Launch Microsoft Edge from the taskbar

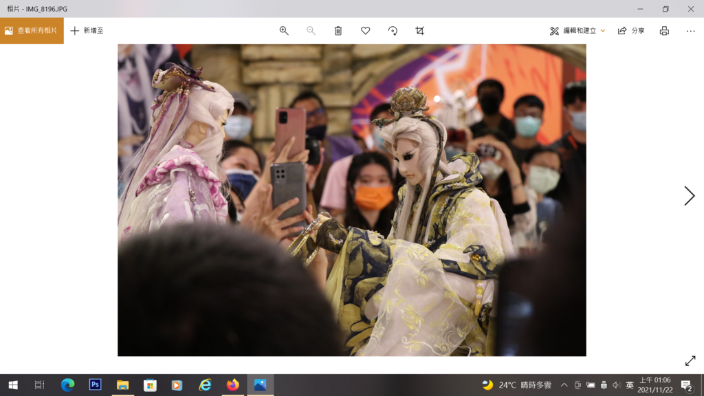(x=68, y=385)
